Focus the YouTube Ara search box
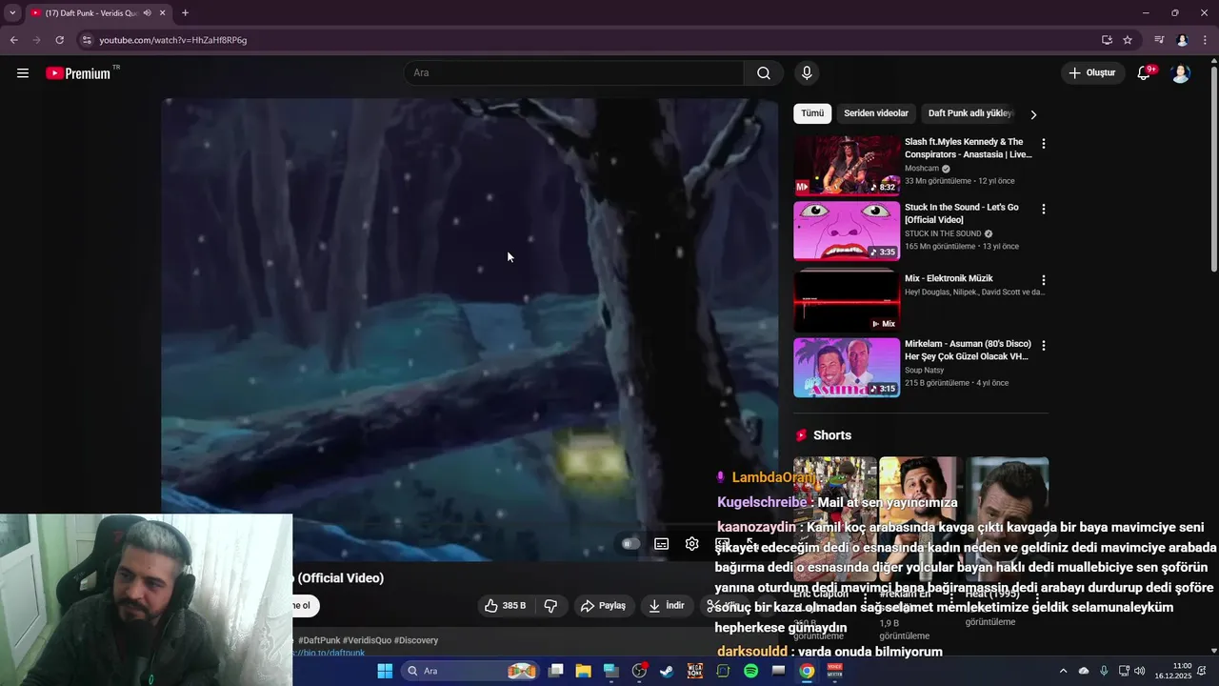Screen dimensions: 1219x686 573,73
